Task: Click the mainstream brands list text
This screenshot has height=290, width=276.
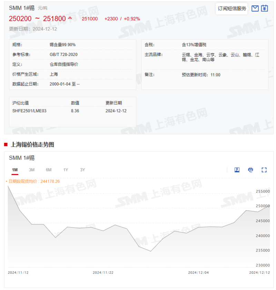Action: (x=220, y=57)
